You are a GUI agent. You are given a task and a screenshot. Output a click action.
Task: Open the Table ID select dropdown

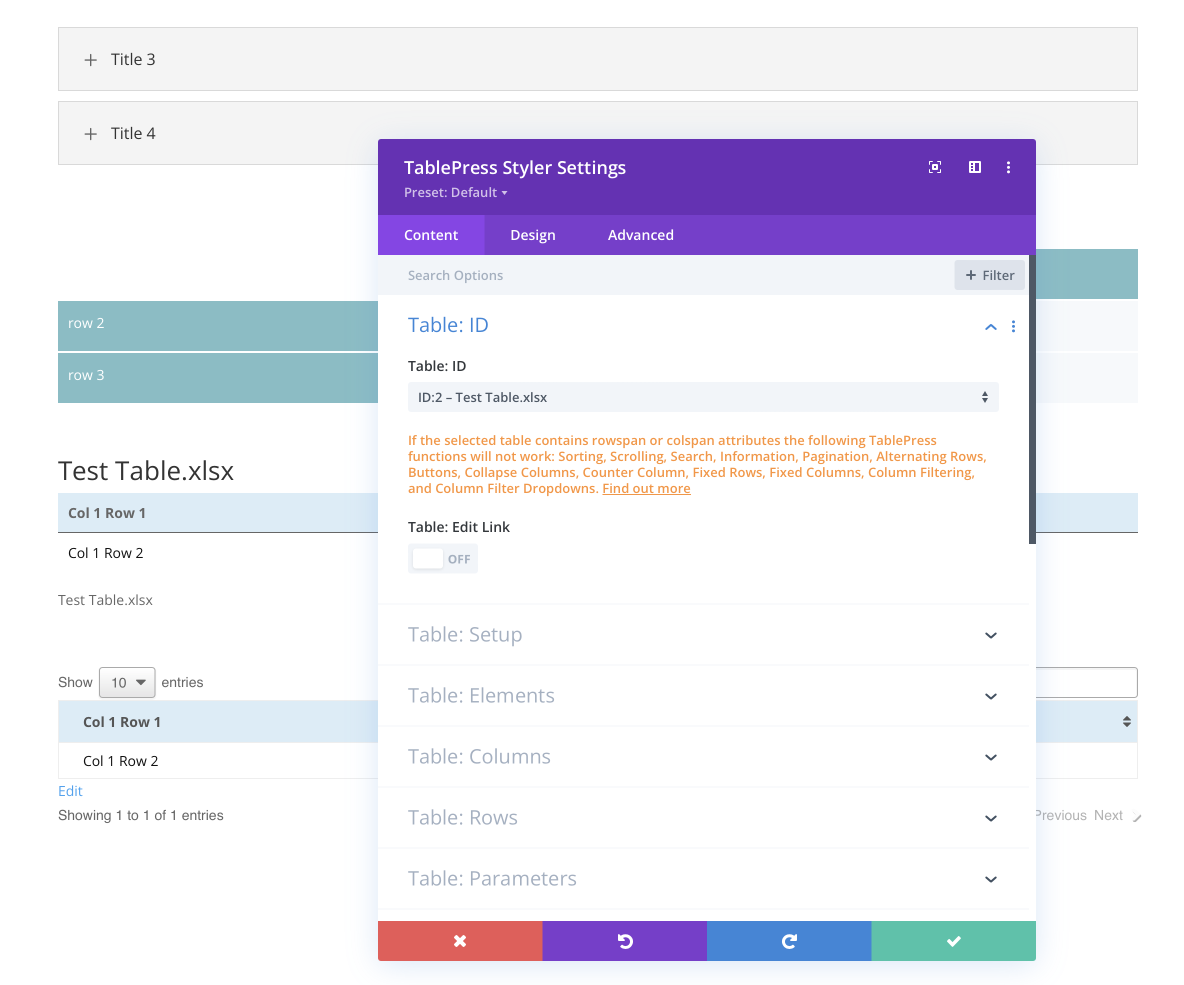pyautogui.click(x=703, y=397)
